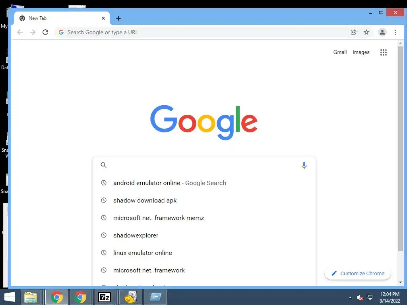Choose 'microsoft net. framework memz' suggestion
Screen dimensions: 407x305
204,218
